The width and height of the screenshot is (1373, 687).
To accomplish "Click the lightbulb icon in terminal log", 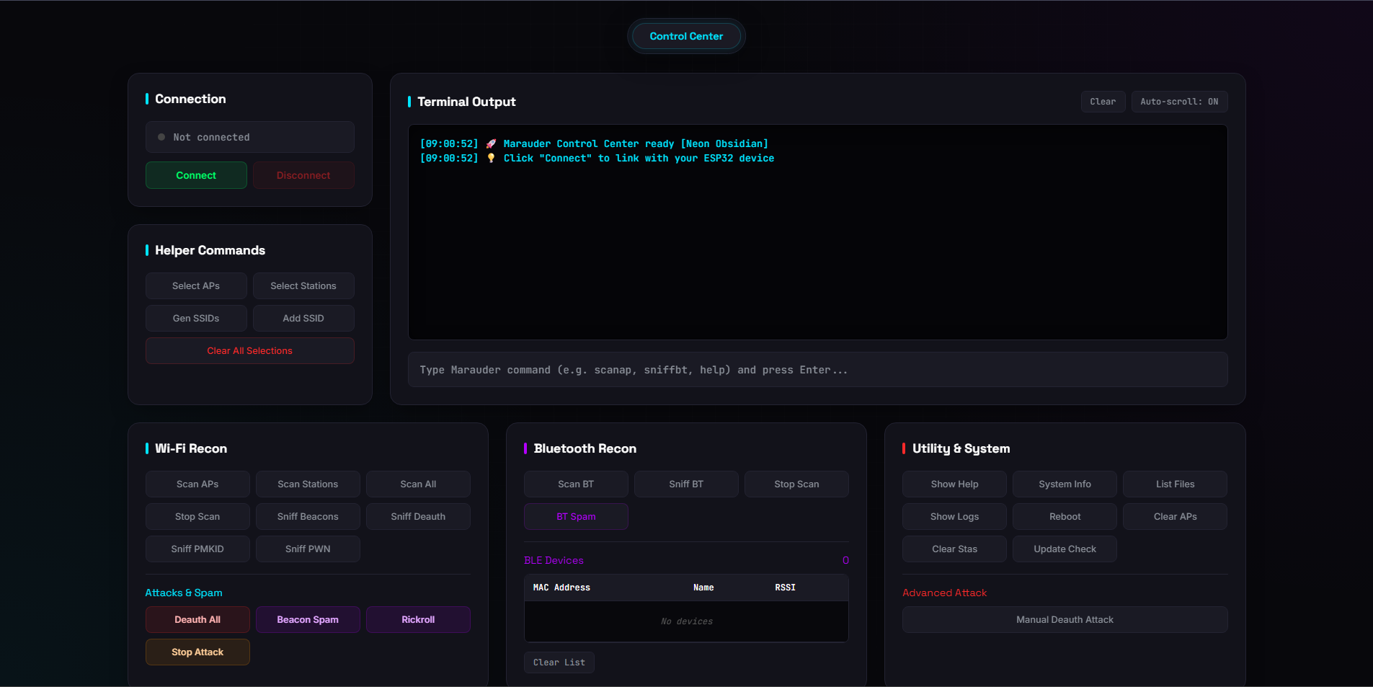I will pyautogui.click(x=491, y=159).
